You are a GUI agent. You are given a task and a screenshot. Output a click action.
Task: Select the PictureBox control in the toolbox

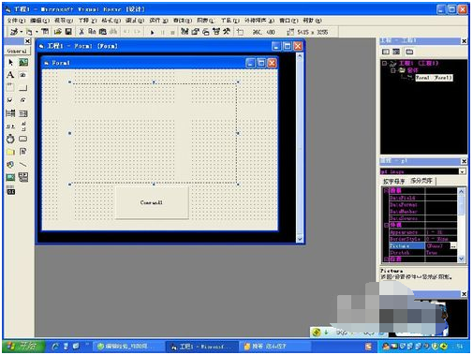point(23,63)
